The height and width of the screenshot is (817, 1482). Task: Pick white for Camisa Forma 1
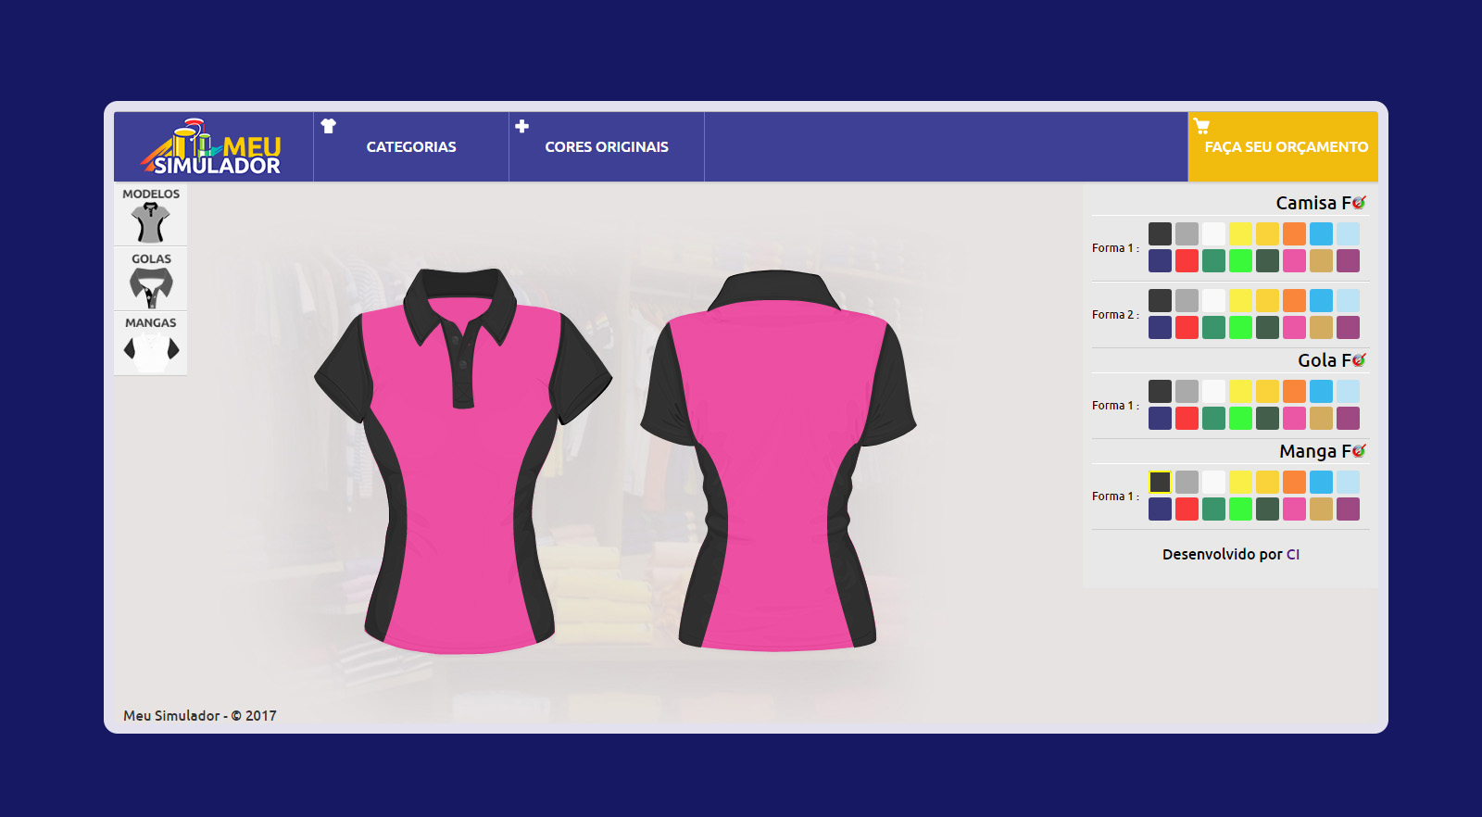pyautogui.click(x=1213, y=233)
